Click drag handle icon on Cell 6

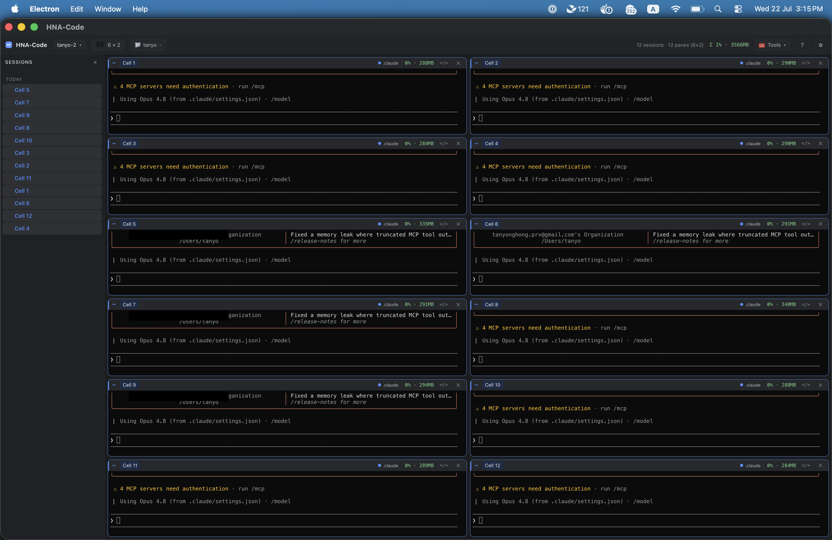point(477,224)
